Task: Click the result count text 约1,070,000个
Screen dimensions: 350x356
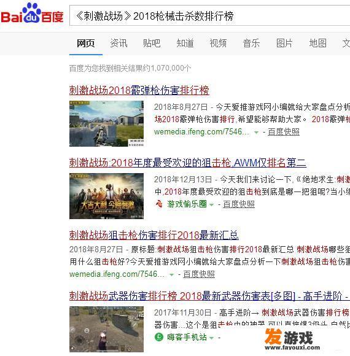Action: click(167, 68)
